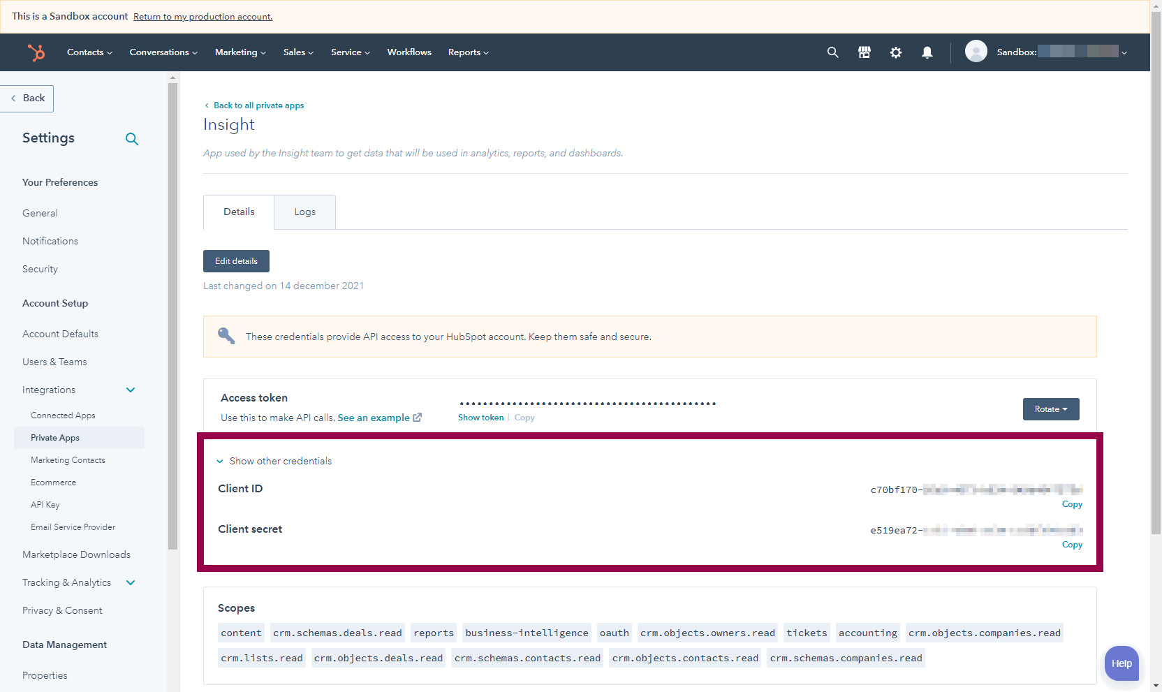
Task: Reveal the token with Show token
Action: pos(480,418)
